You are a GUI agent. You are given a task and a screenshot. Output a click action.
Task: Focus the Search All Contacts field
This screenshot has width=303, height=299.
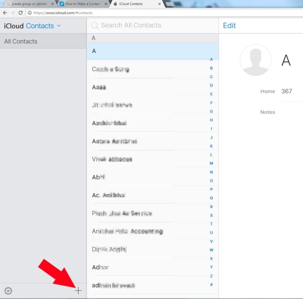[x=153, y=25]
